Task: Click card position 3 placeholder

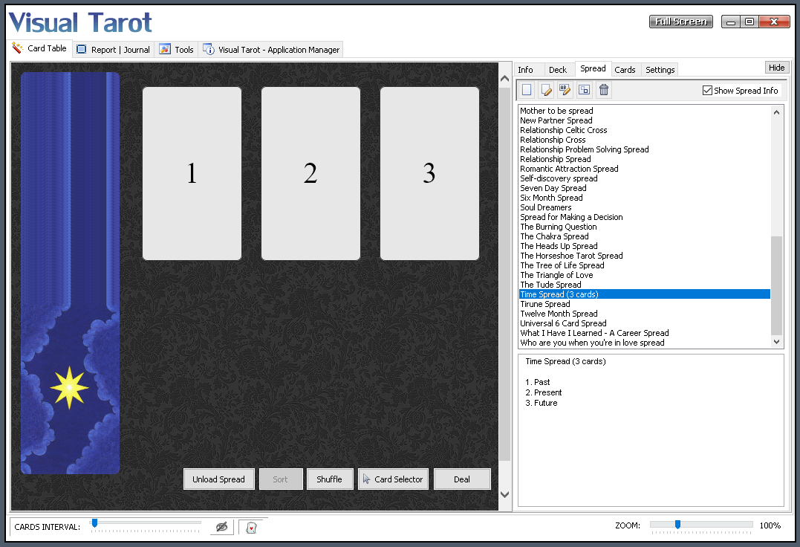Action: 429,173
